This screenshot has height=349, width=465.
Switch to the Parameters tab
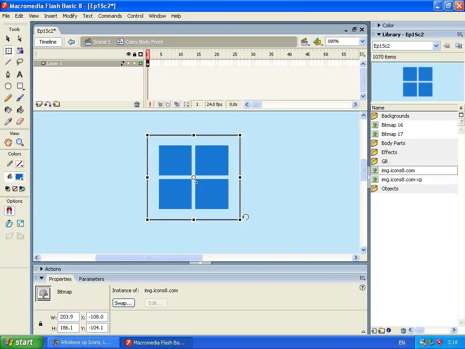[92, 279]
